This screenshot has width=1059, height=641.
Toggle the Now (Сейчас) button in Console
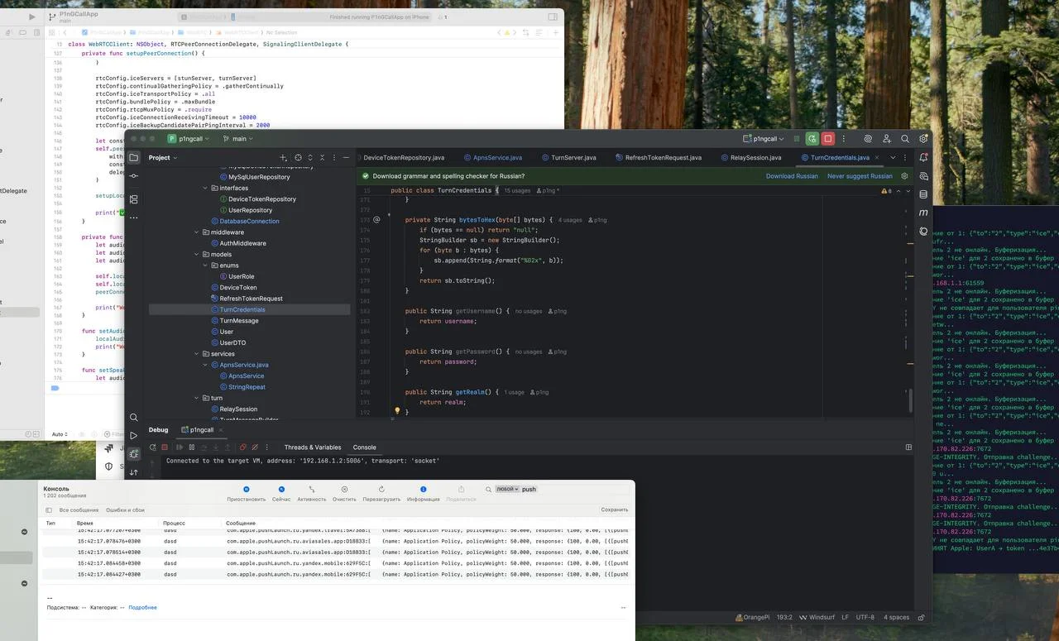point(281,490)
